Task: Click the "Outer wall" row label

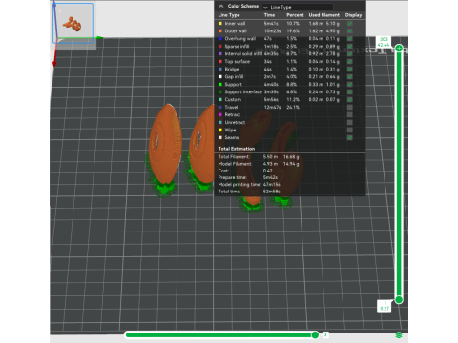Action: (x=236, y=31)
